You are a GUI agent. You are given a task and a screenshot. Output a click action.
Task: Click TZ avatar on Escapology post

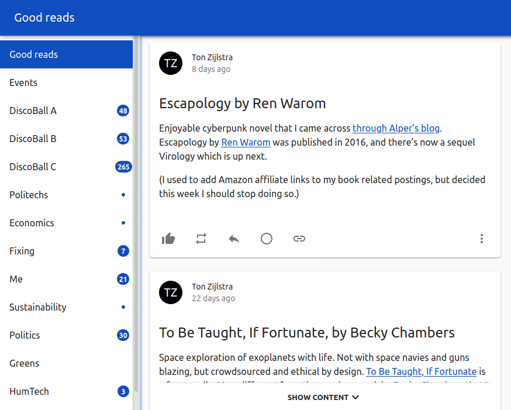(x=171, y=63)
